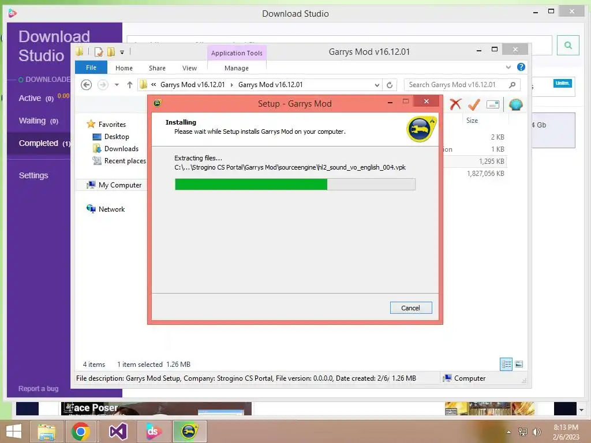Expand the Explorer ribbon chevron
The height and width of the screenshot is (443, 591).
click(x=508, y=67)
